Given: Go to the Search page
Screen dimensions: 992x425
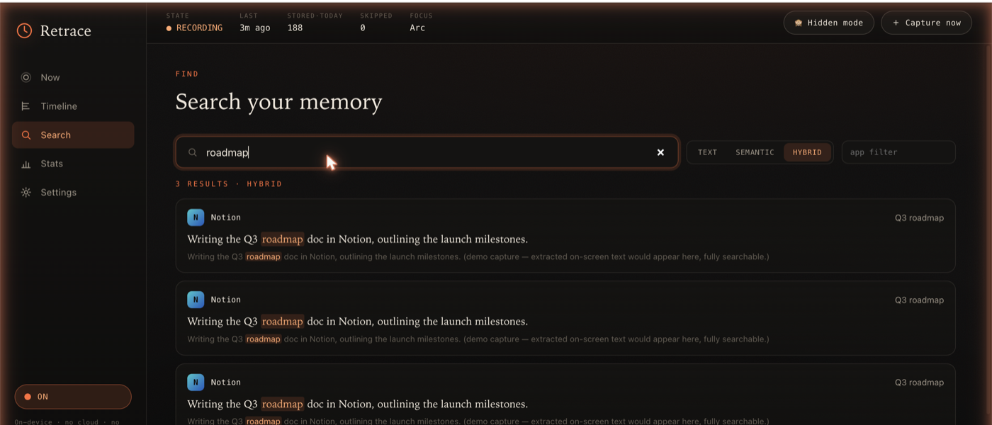Looking at the screenshot, I should (73, 135).
